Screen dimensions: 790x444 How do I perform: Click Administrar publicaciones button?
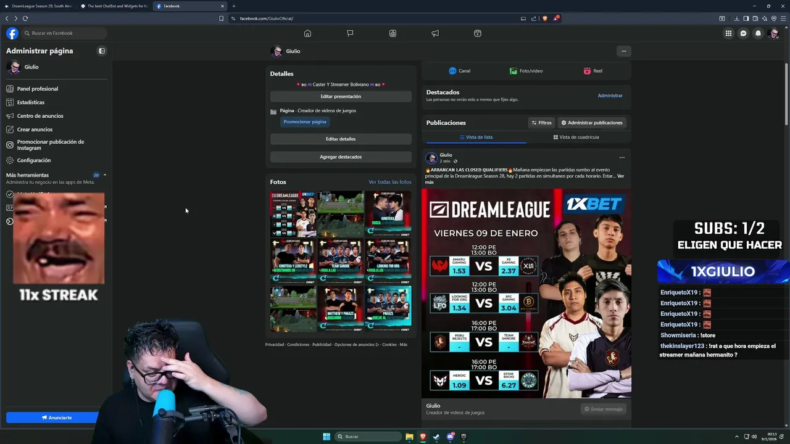pos(592,123)
